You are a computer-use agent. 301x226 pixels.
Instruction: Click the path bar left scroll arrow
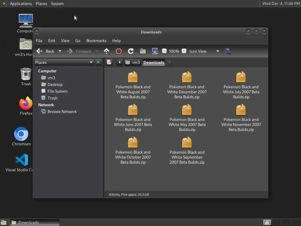[x=120, y=62]
